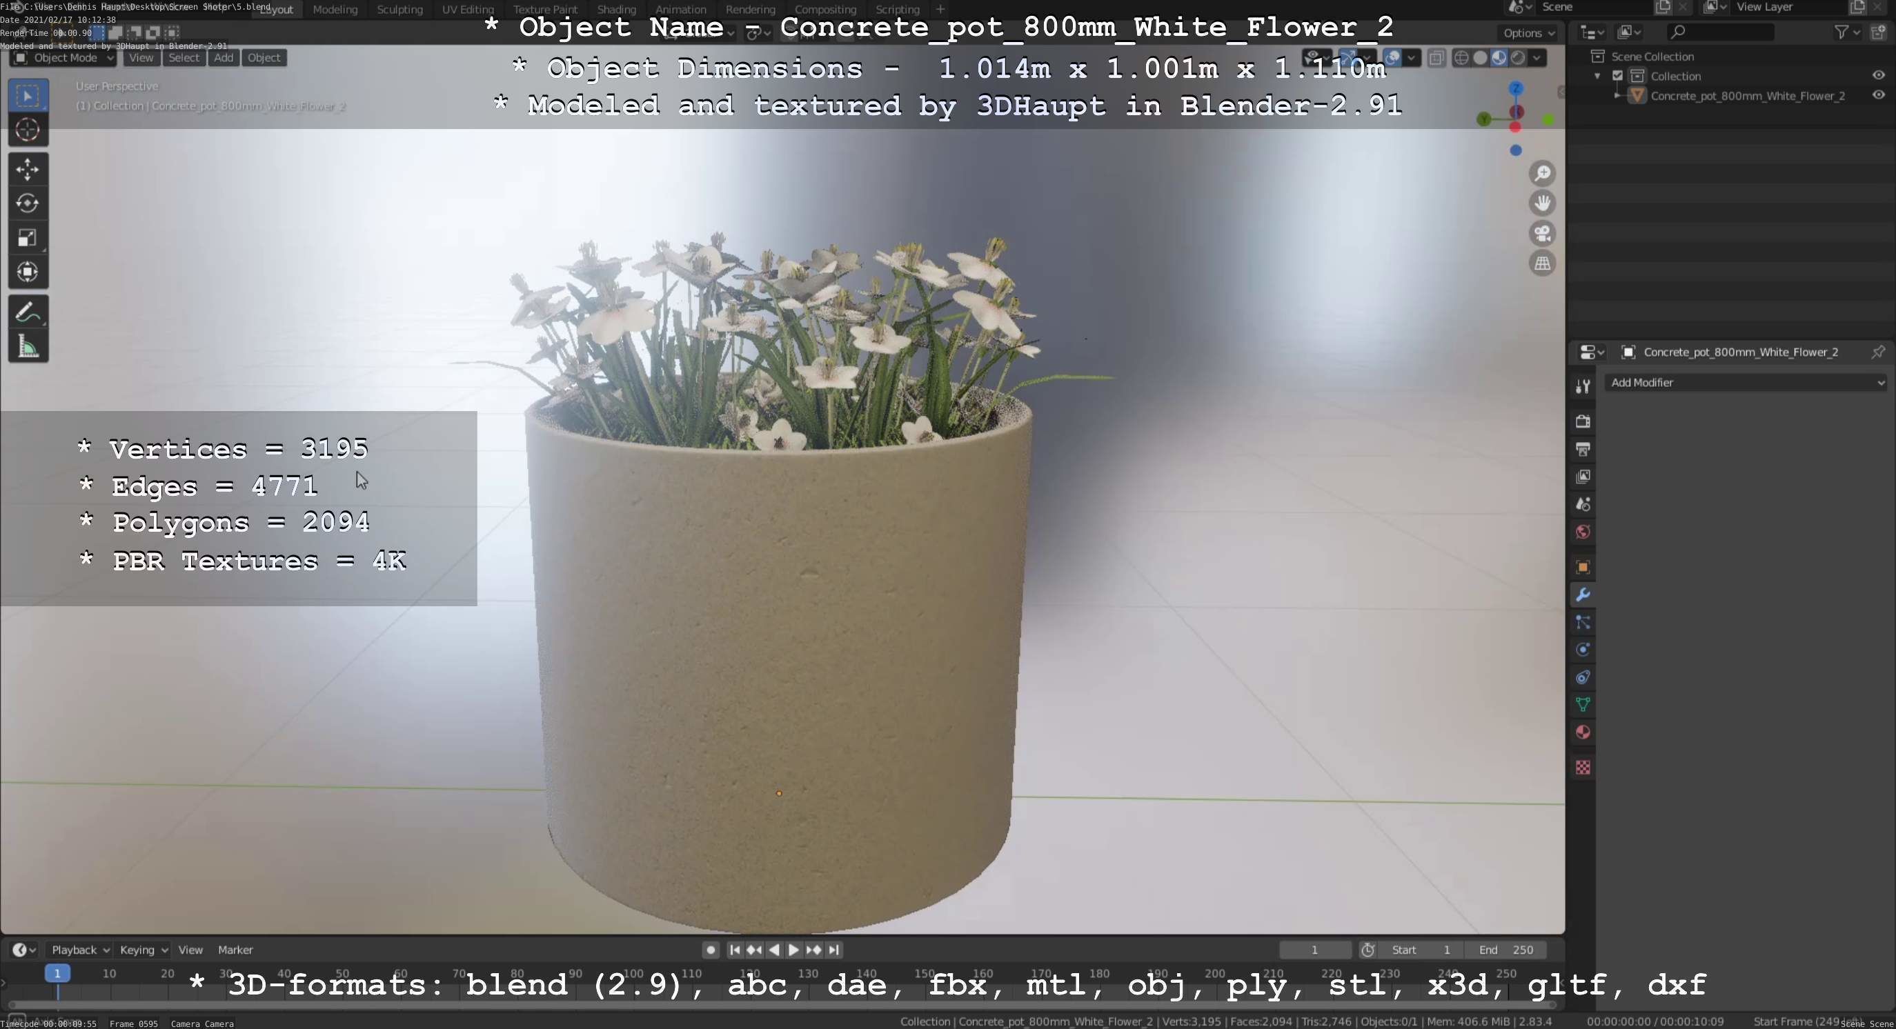Open the Sculpting workspace tab
1896x1029 pixels.
click(x=399, y=10)
